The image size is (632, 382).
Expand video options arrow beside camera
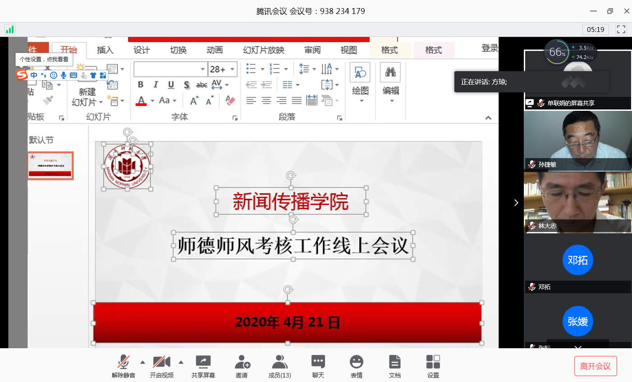click(181, 362)
